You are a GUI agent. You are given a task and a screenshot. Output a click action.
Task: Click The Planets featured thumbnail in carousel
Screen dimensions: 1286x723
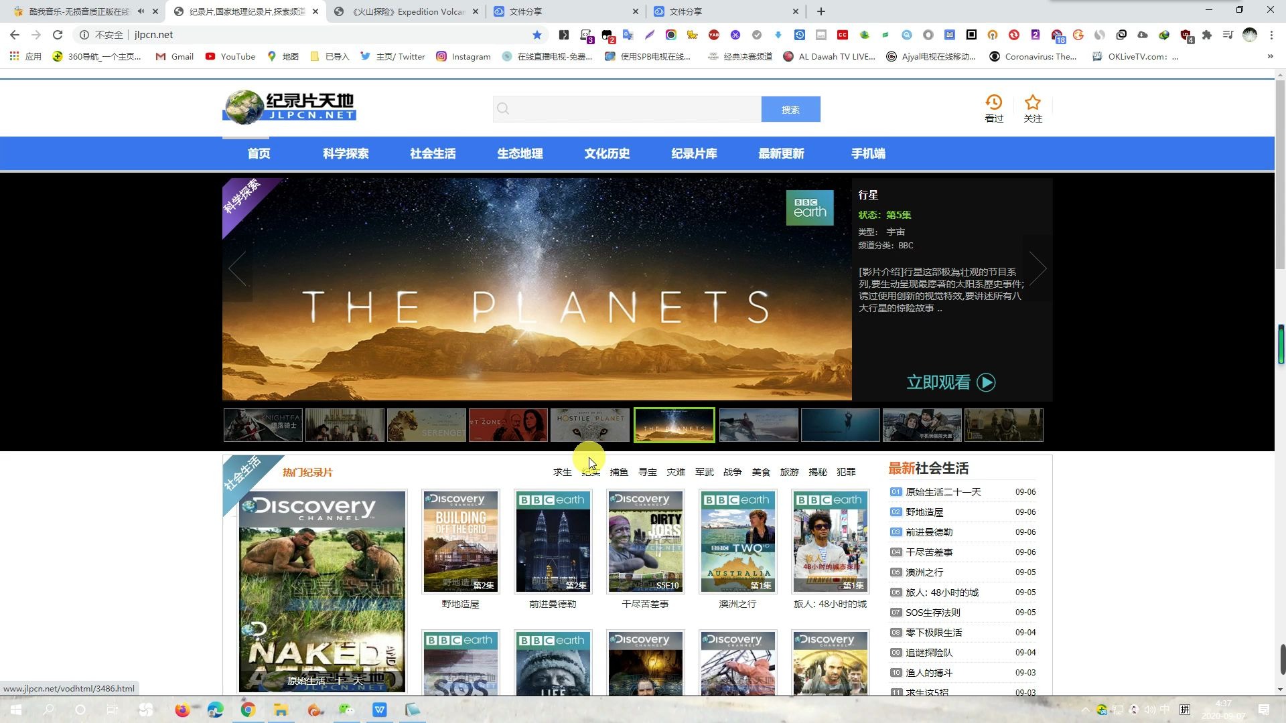point(673,424)
